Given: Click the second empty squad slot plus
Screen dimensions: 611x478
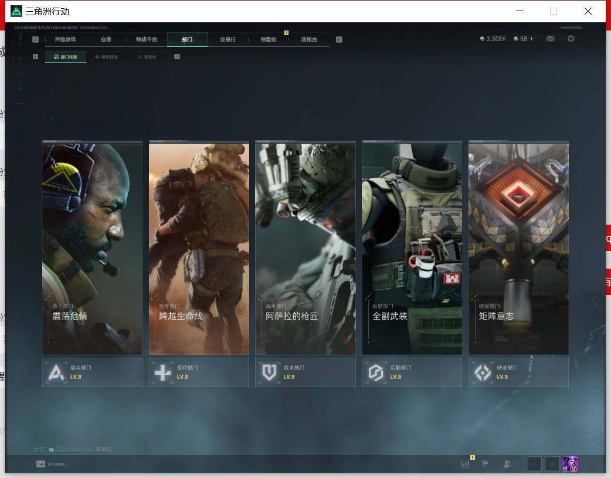Looking at the screenshot, I should click(552, 464).
